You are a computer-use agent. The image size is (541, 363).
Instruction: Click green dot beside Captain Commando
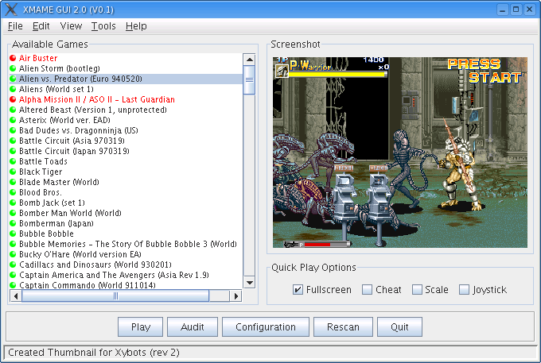pos(13,285)
